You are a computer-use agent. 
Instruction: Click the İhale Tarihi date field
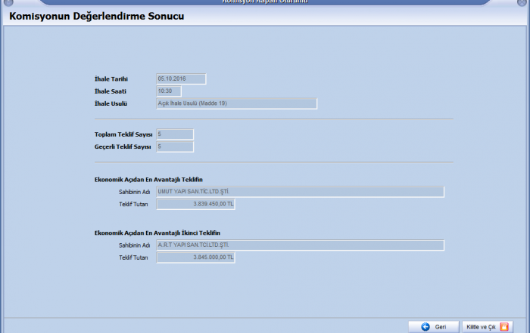180,79
